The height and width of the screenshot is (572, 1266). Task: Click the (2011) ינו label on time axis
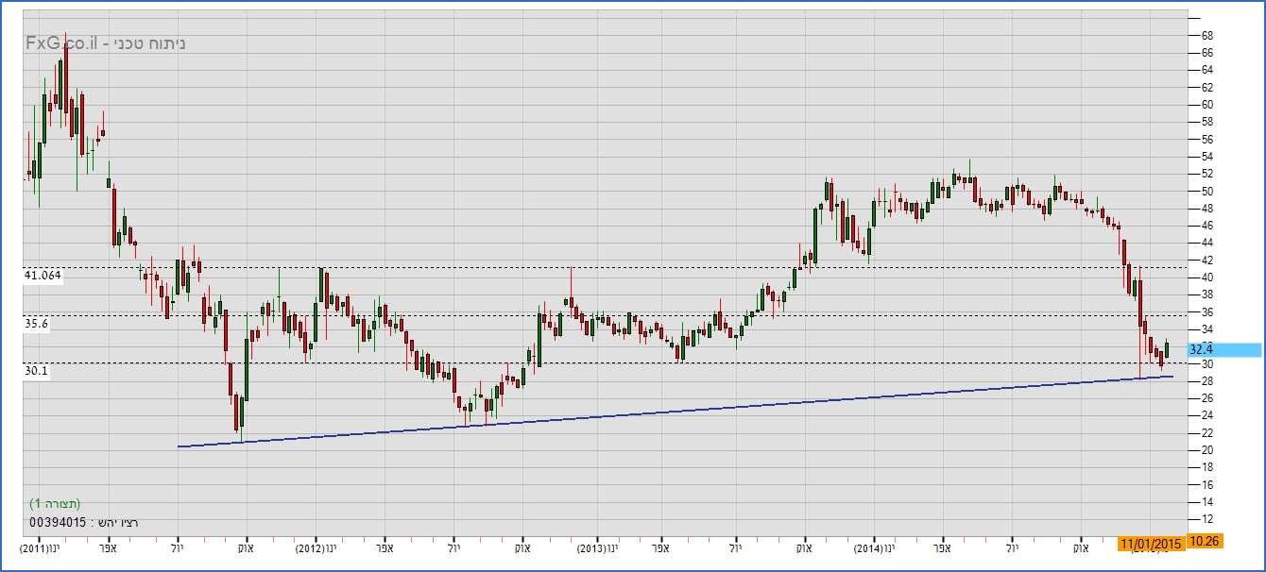(41, 547)
